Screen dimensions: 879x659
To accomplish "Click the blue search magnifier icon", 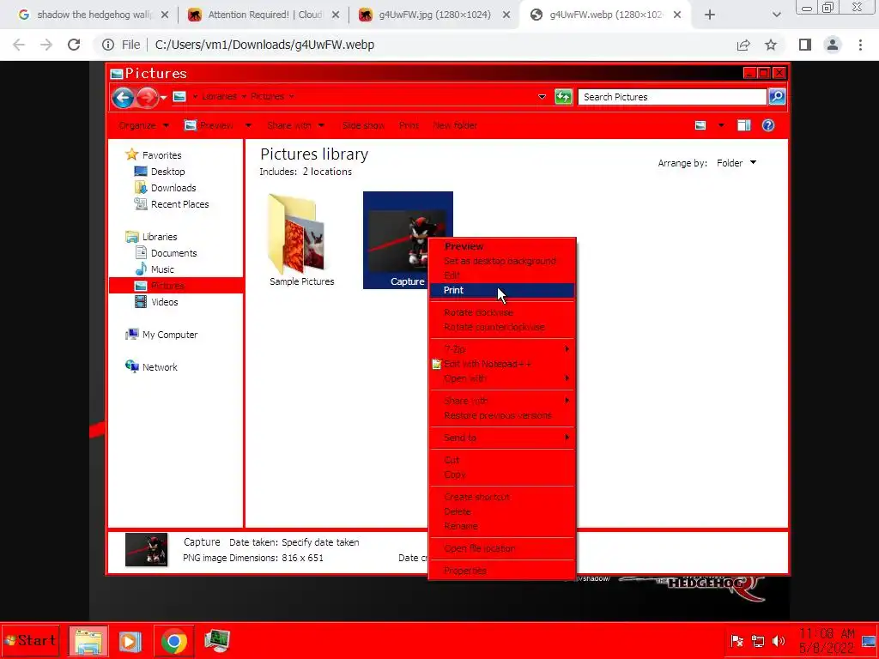I will [x=777, y=97].
